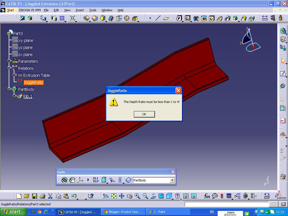Click the Zoom Out icon

(145, 195)
